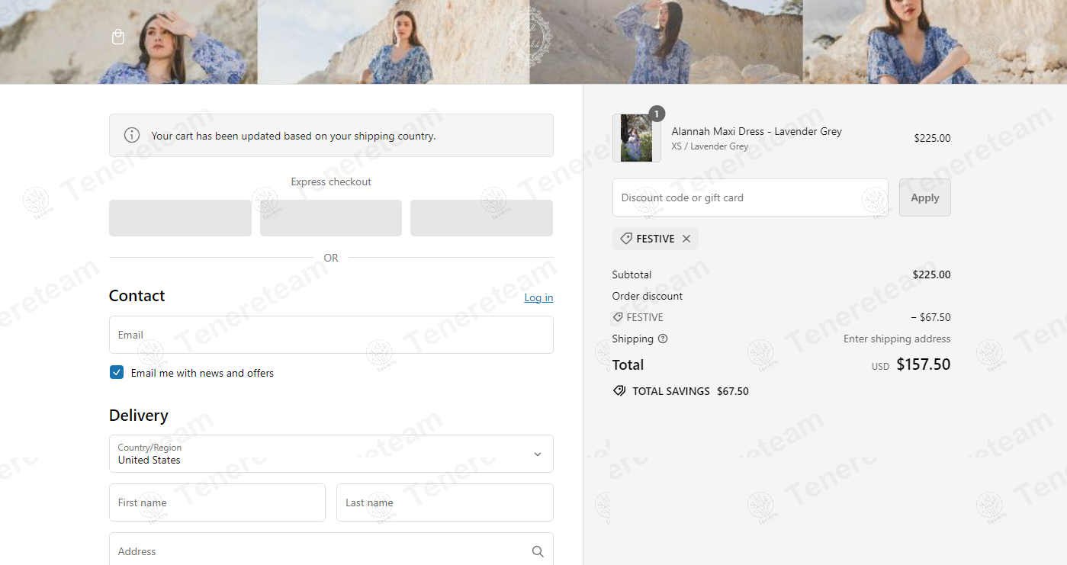Click the XS / Lavender Grey variant text

(710, 146)
